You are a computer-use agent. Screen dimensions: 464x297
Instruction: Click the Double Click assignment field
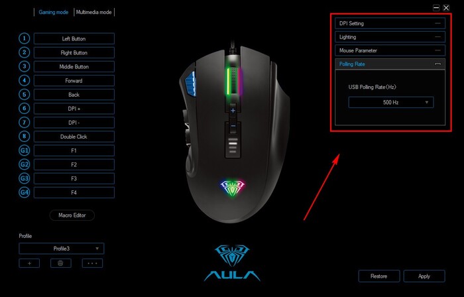tap(74, 137)
